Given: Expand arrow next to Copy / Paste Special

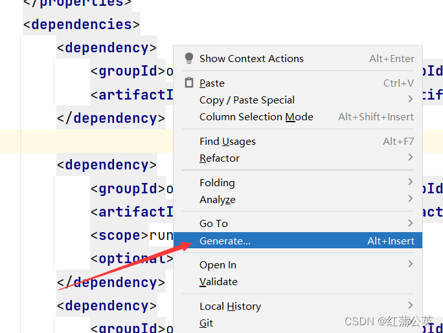Looking at the screenshot, I should [411, 99].
